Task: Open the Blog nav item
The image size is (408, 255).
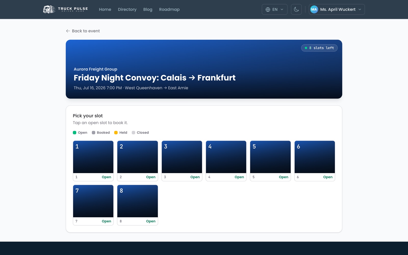Action: click(x=148, y=9)
